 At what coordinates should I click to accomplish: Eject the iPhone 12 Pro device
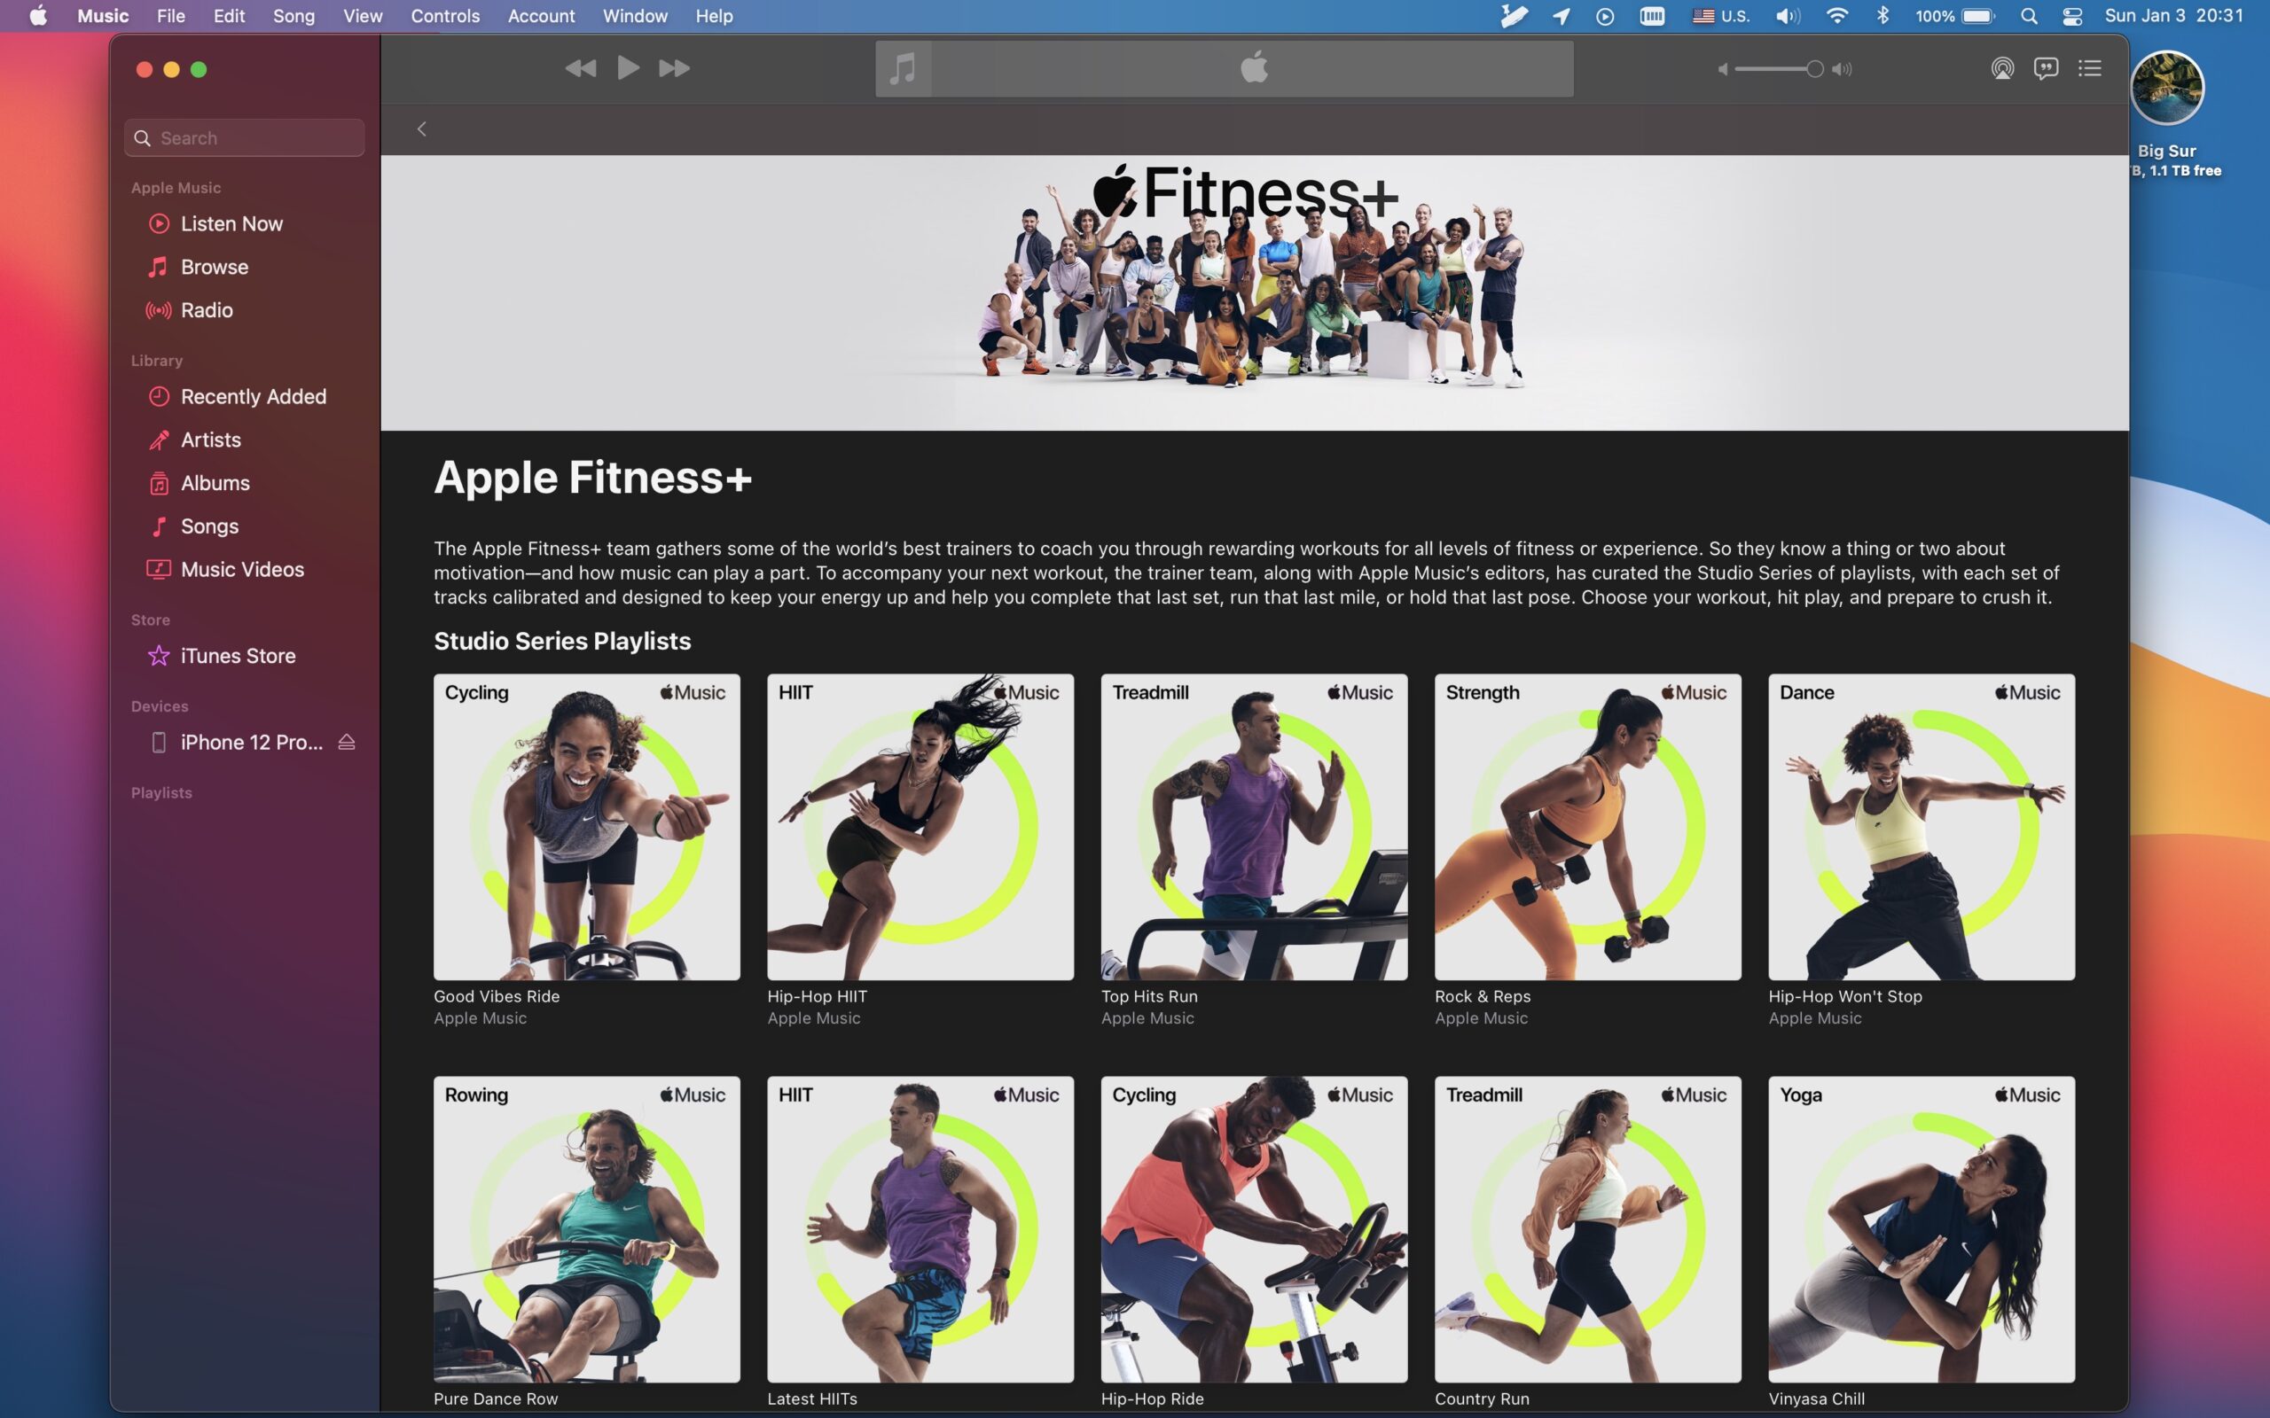[x=346, y=742]
